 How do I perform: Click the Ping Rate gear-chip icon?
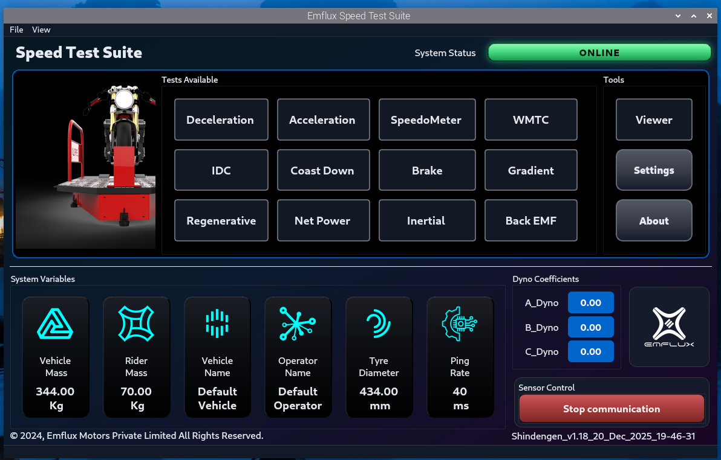459,324
